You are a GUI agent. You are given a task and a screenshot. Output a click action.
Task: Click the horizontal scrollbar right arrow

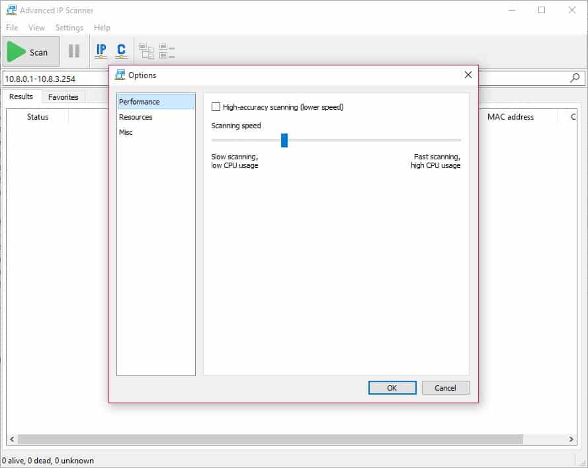tap(571, 439)
